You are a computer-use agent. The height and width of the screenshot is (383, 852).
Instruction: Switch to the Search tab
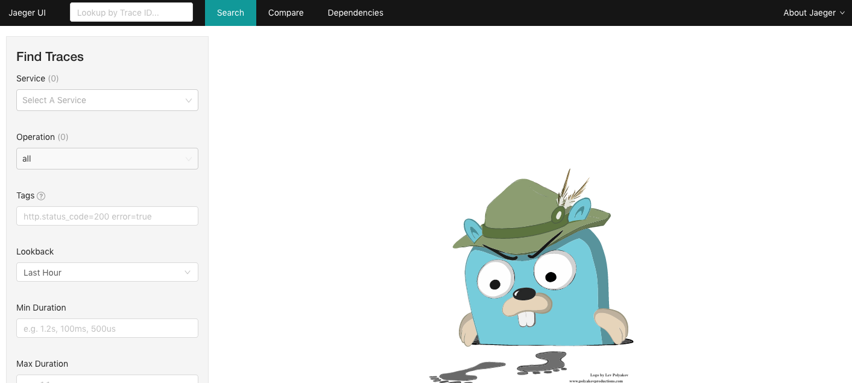(230, 13)
